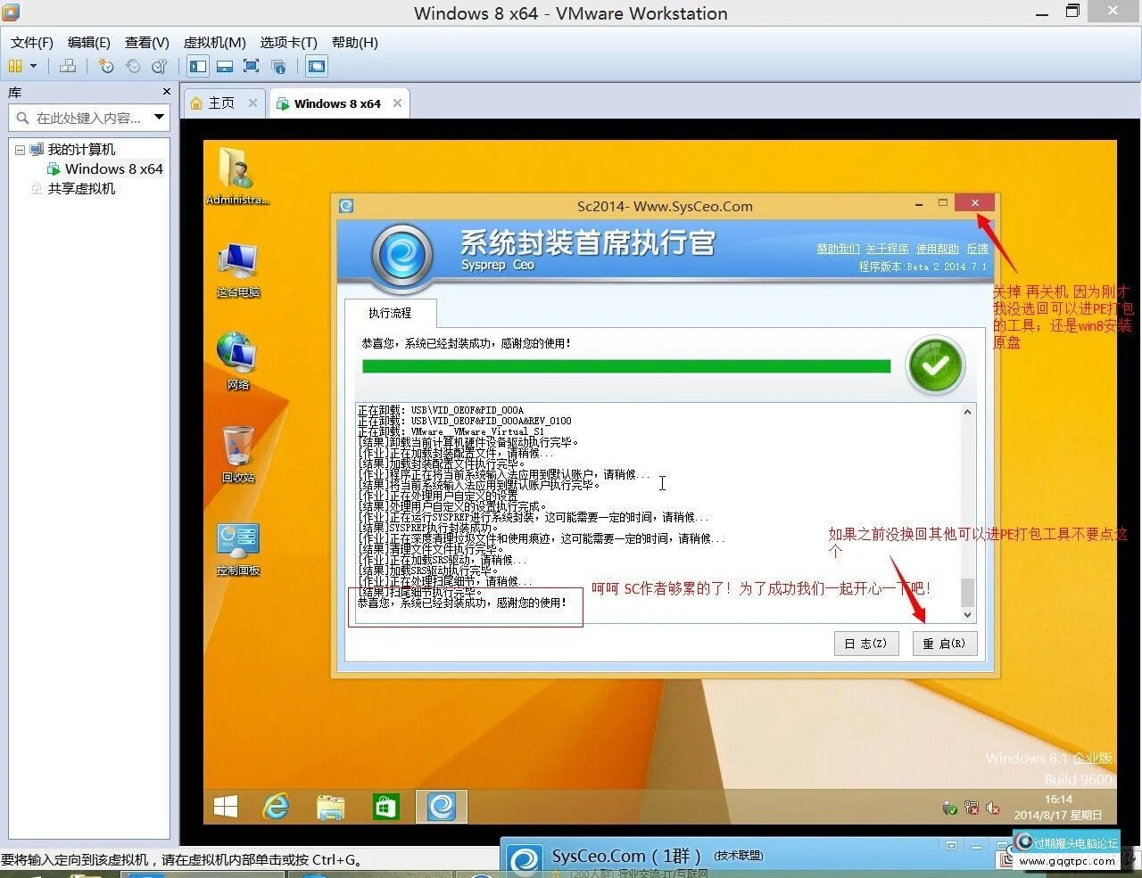Image resolution: width=1142 pixels, height=878 pixels.
Task: Click Internet Explorer icon in guest taskbar
Action: (x=277, y=807)
